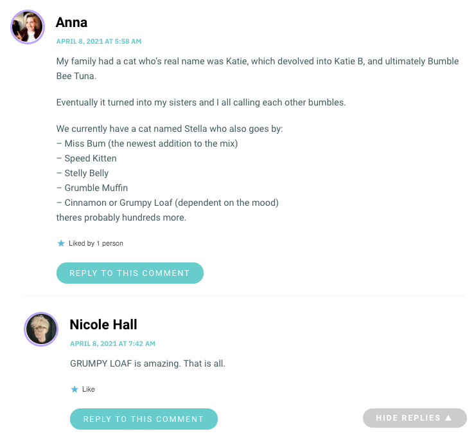This screenshot has width=476, height=438.
Task: Open permalink April 8, 2021 at 7:42 AM
Action: coord(112,343)
